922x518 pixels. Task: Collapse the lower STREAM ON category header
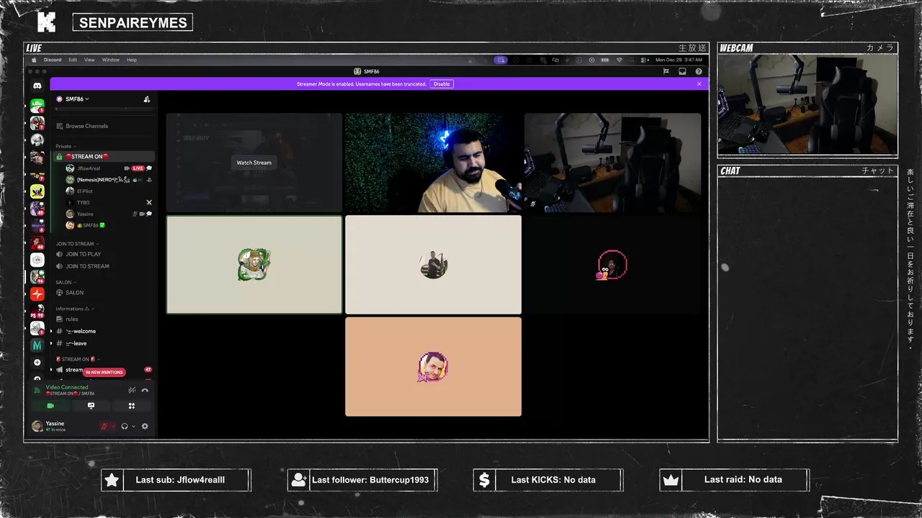point(77,359)
